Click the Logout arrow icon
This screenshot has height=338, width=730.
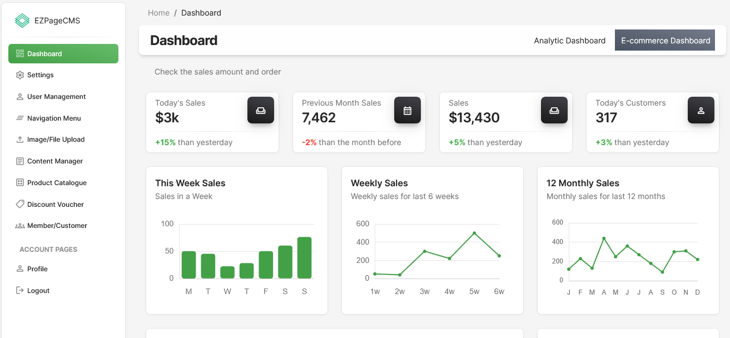pyautogui.click(x=20, y=290)
